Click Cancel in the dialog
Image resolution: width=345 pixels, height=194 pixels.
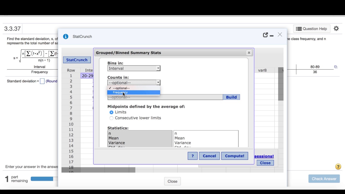coord(209,156)
